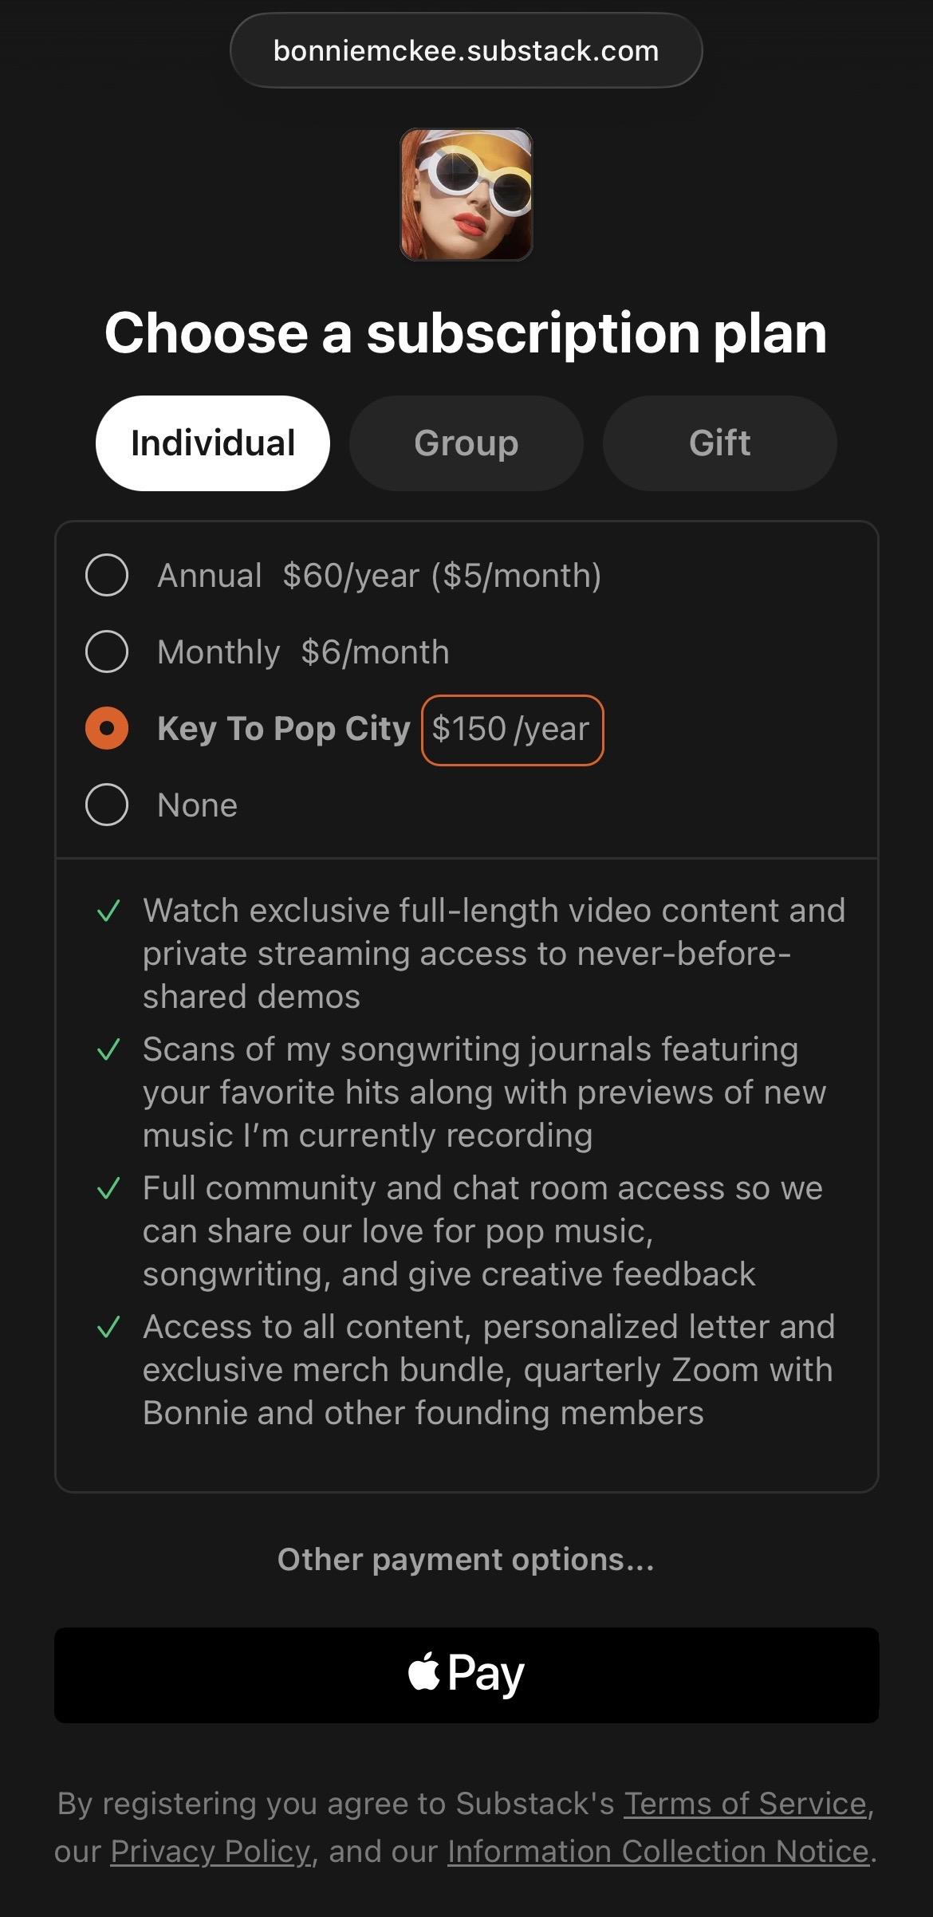
Task: Open the Group subscription tab
Action: pyautogui.click(x=467, y=443)
